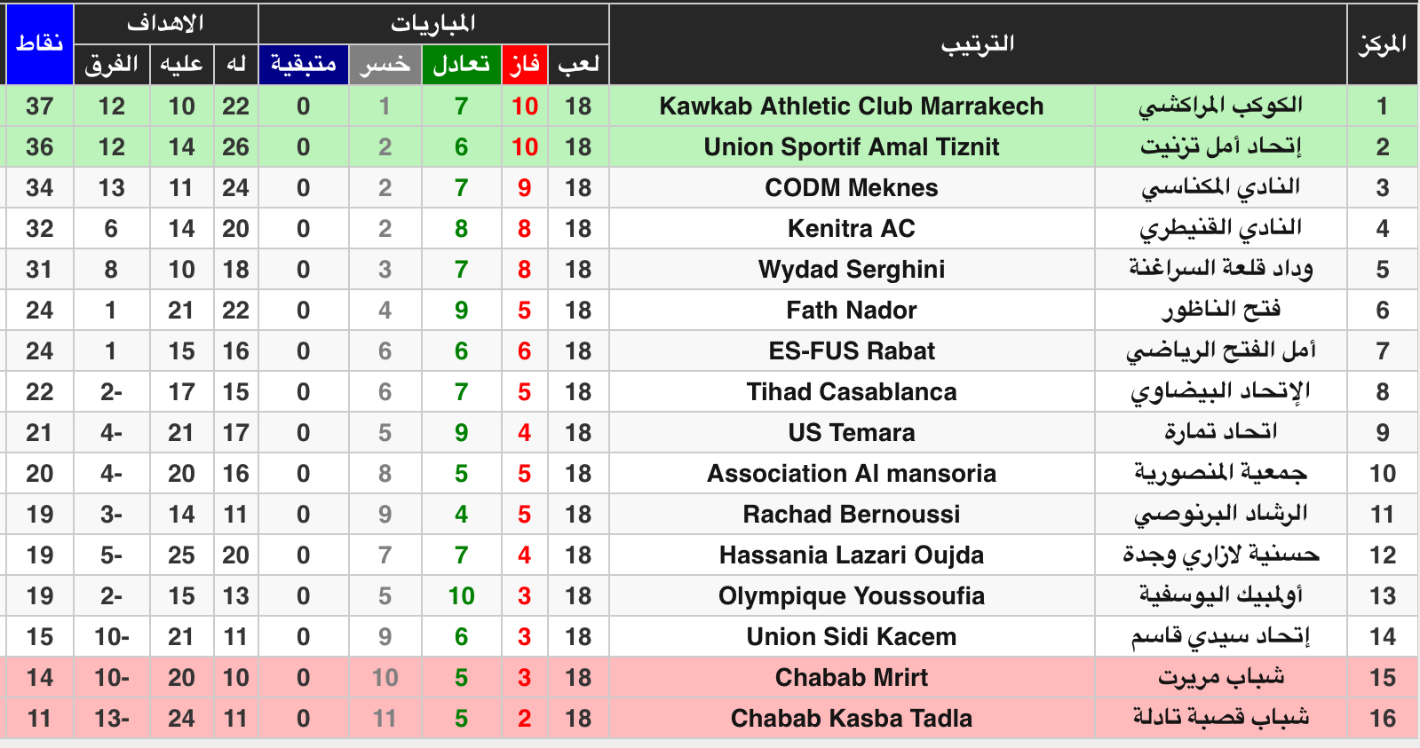Viewport: 1420px width, 748px height.
Task: Select the green تعادل draws column header
Action: tap(461, 64)
